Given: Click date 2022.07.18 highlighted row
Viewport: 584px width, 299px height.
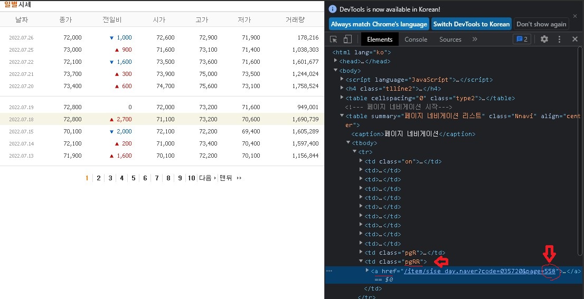Looking at the screenshot, I should tap(21, 119).
